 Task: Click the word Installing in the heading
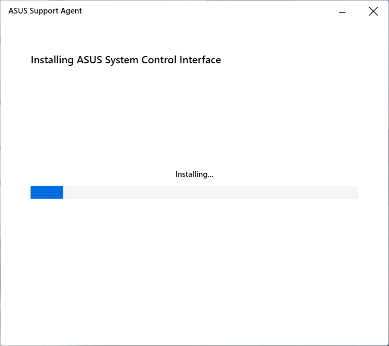pyautogui.click(x=52, y=60)
